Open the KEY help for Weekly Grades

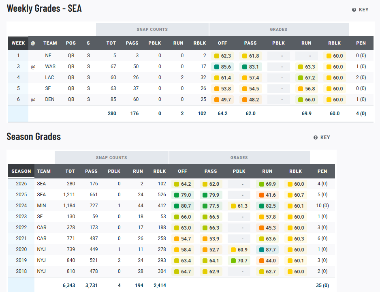click(x=360, y=10)
